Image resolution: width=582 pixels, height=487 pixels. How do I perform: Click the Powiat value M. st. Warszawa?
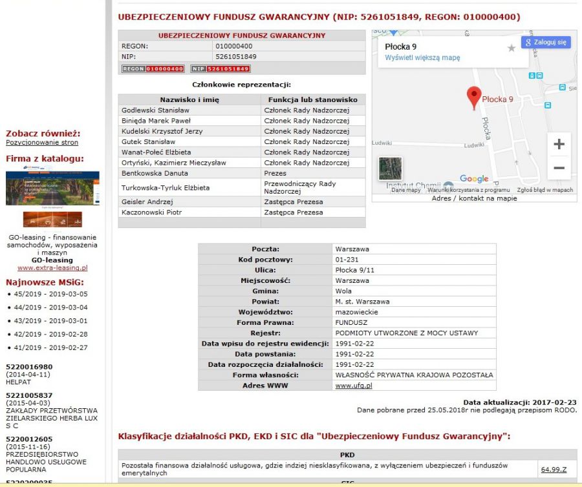362,302
